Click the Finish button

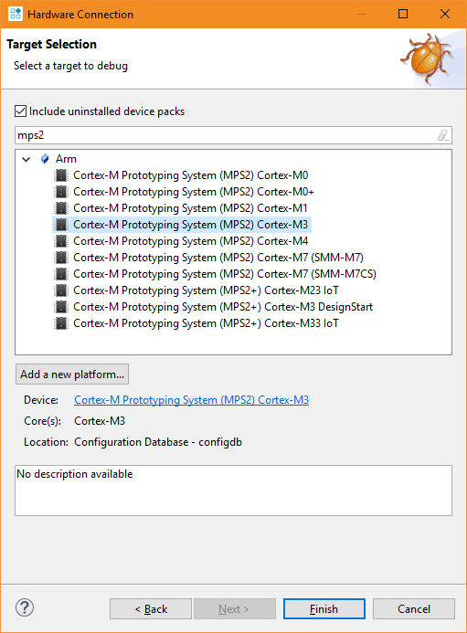click(x=324, y=608)
